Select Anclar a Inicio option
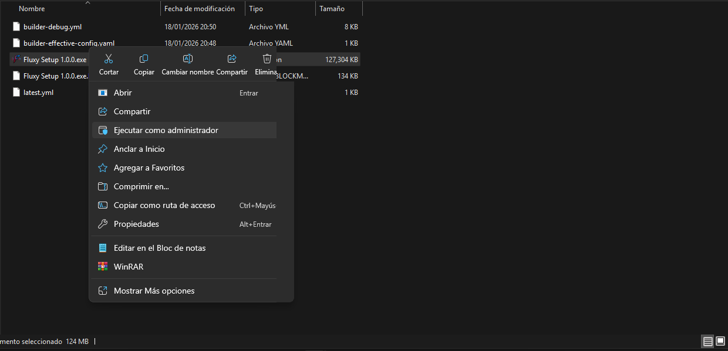The width and height of the screenshot is (728, 351). tap(139, 149)
